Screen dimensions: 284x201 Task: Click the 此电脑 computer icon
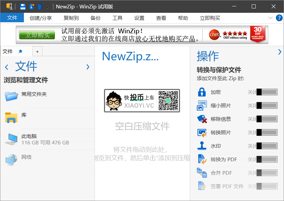(x=11, y=139)
